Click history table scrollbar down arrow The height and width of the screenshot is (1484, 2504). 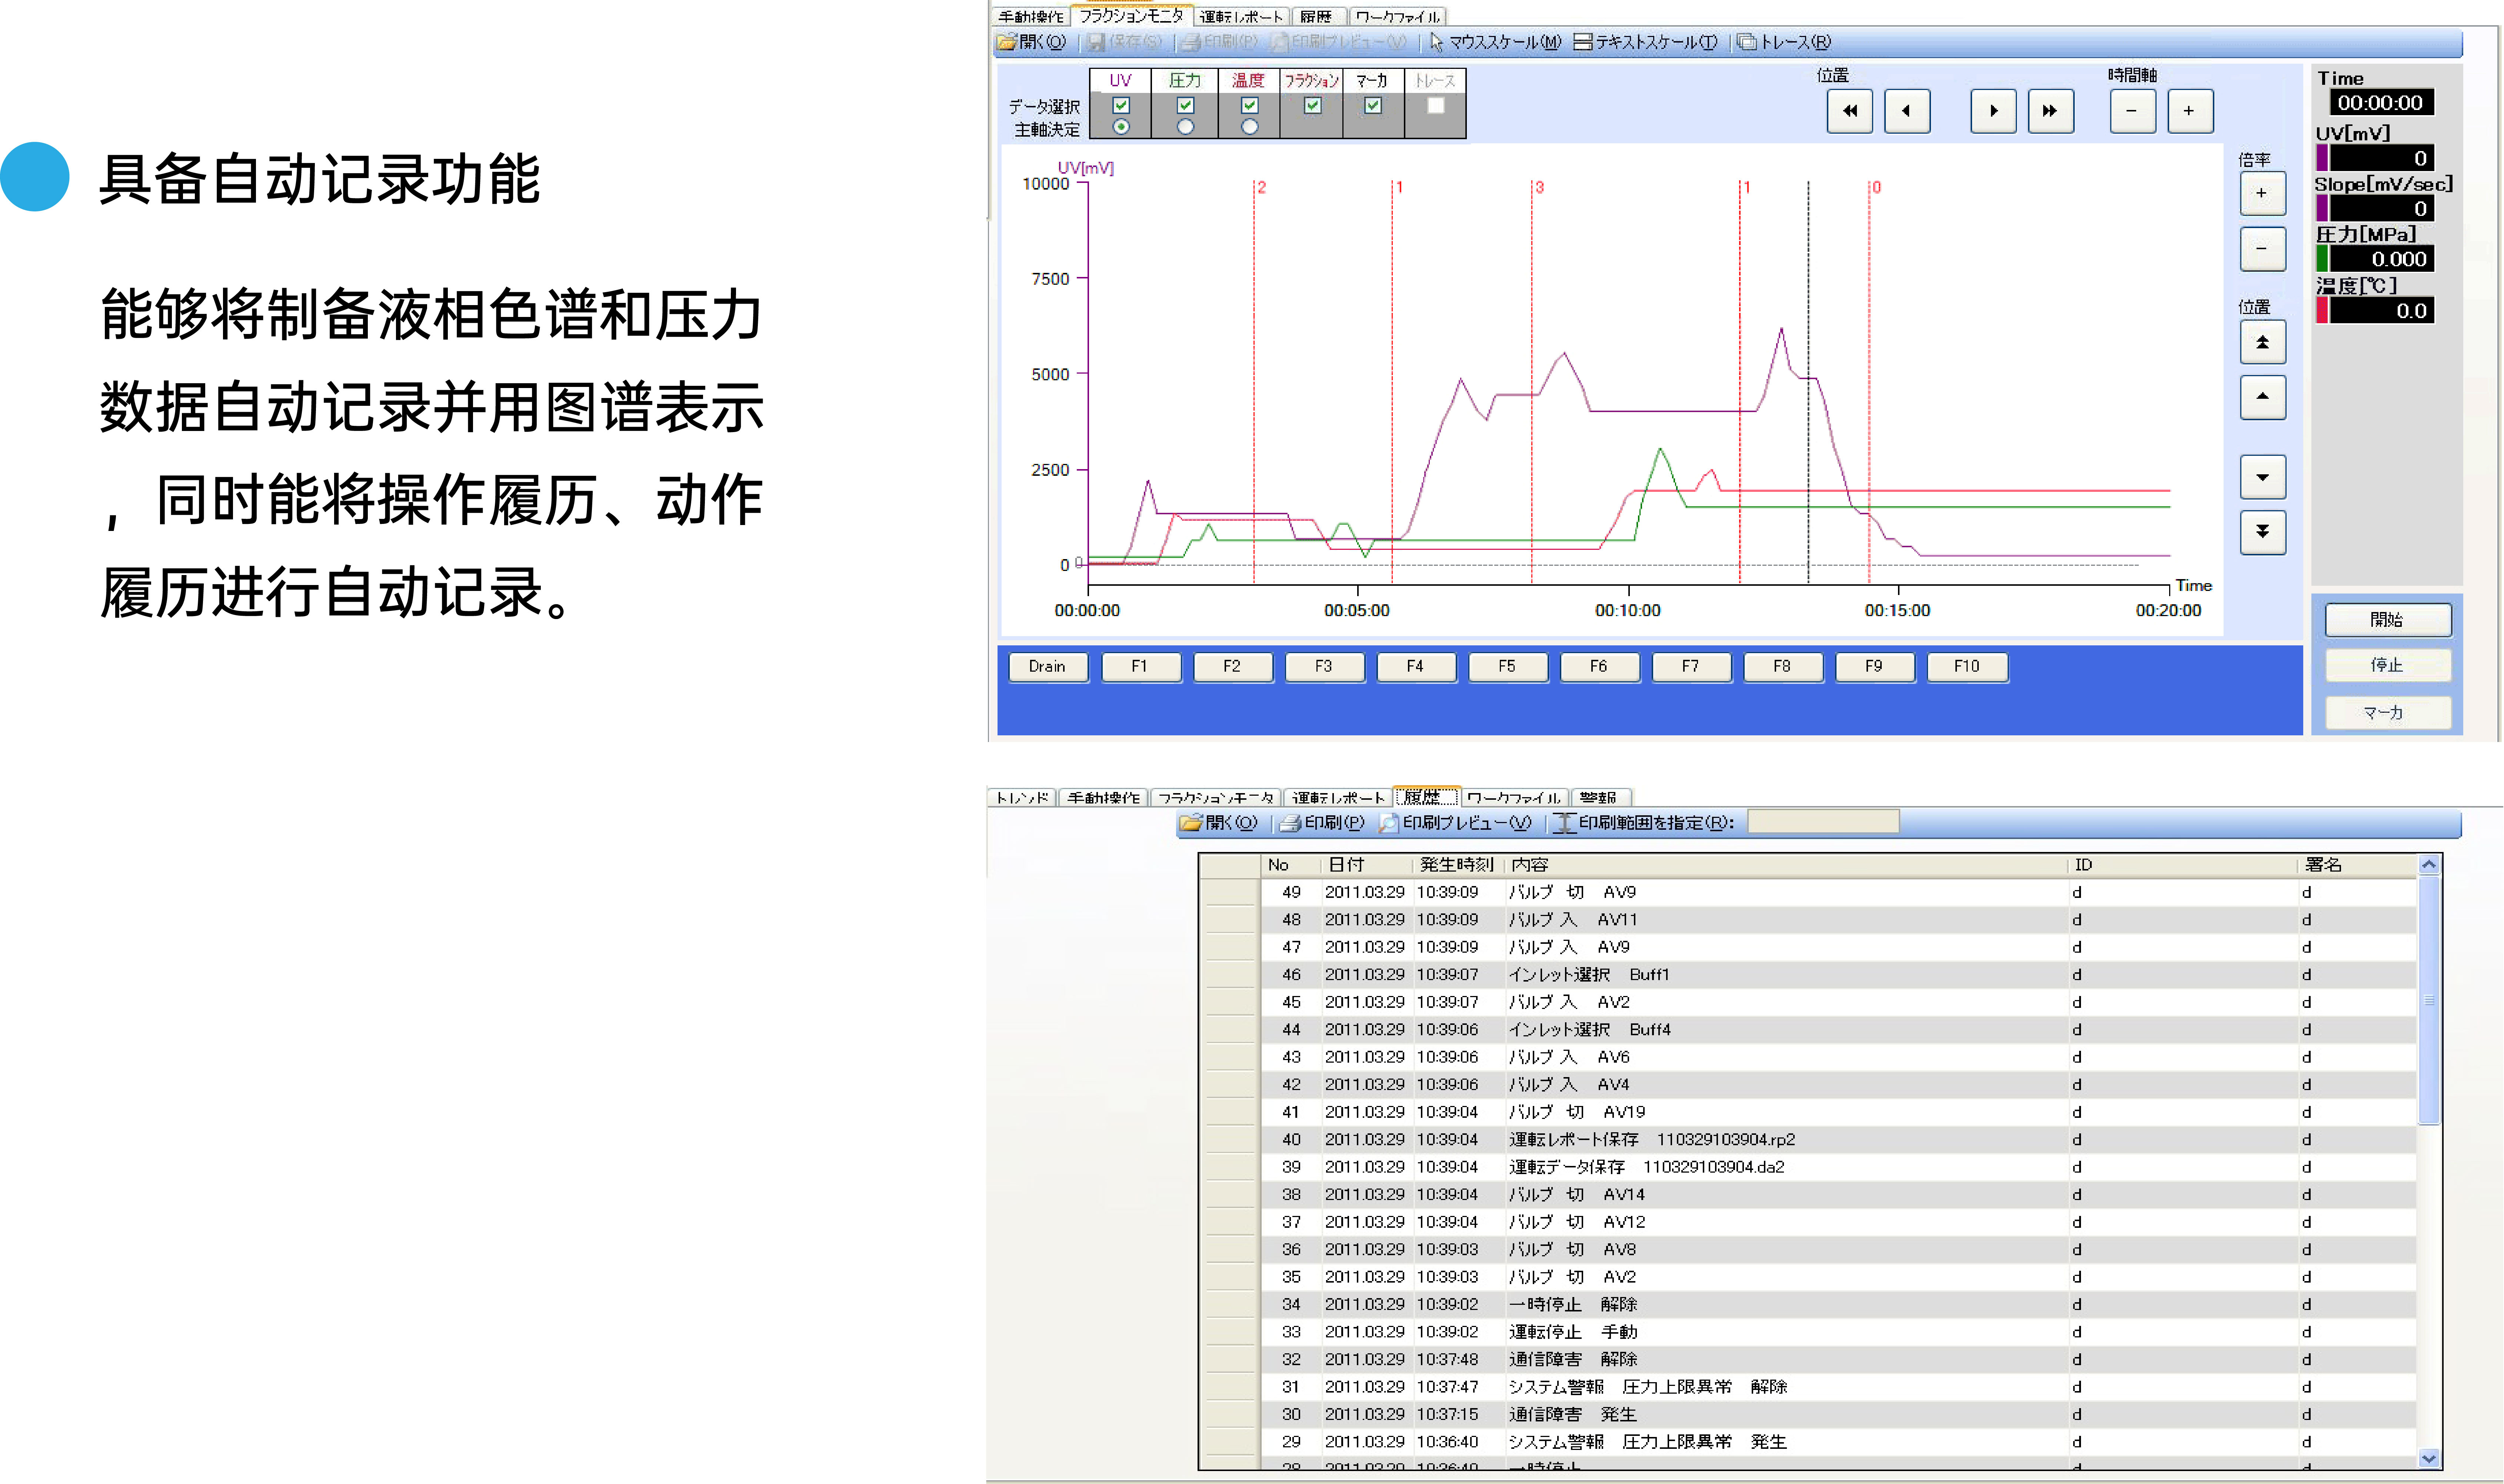coord(2429,1459)
